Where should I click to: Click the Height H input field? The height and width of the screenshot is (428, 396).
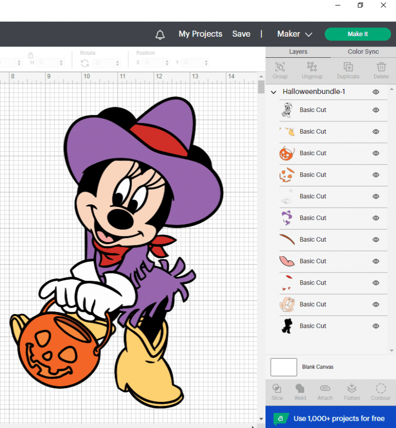(x=47, y=63)
